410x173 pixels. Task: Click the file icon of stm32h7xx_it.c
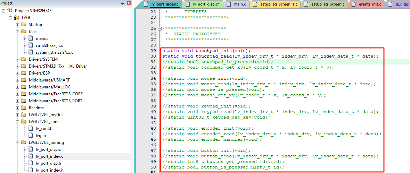[x=30, y=45]
